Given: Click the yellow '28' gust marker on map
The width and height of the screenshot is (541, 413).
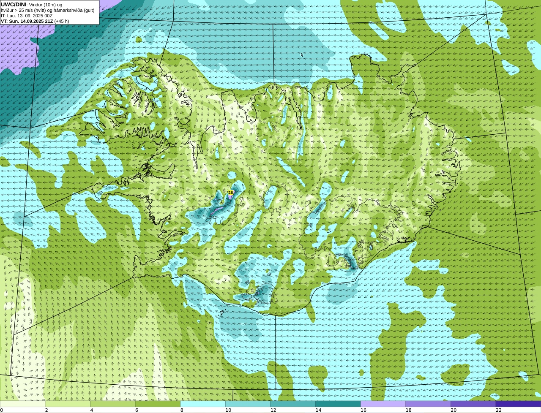Looking at the screenshot, I should [x=231, y=193].
